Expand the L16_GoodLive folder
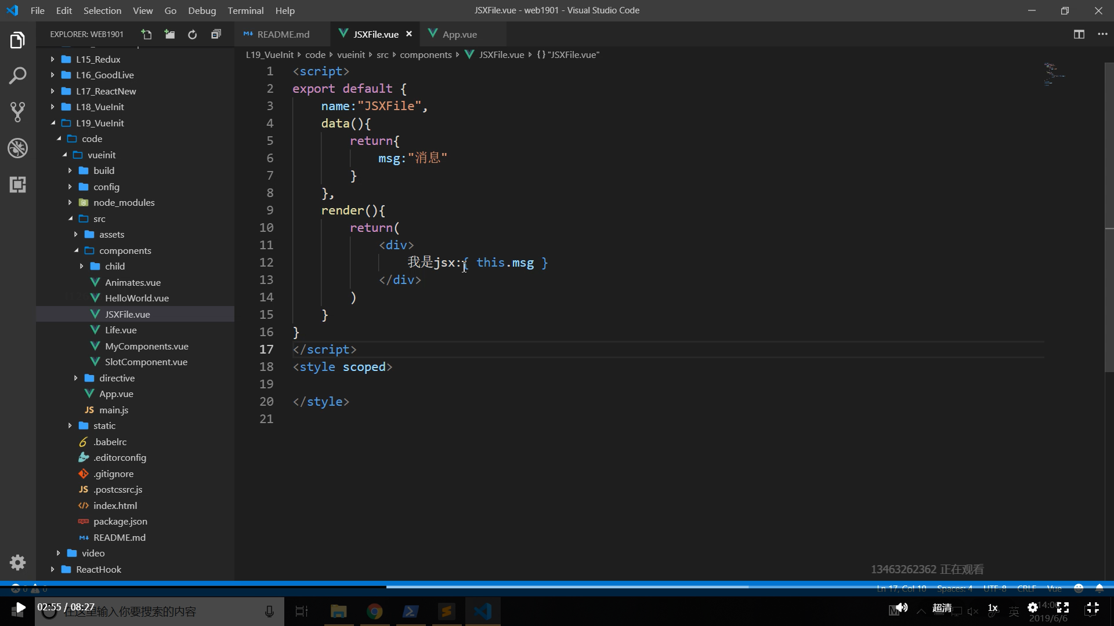This screenshot has height=626, width=1114. pyautogui.click(x=52, y=75)
